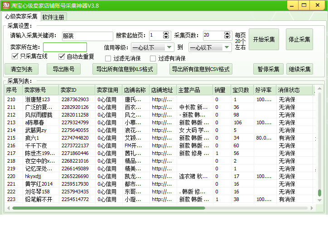Select seller ID 2282920126

pyautogui.click(x=75, y=107)
